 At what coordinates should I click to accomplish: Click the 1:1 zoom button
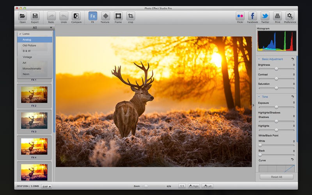[x=182, y=186]
